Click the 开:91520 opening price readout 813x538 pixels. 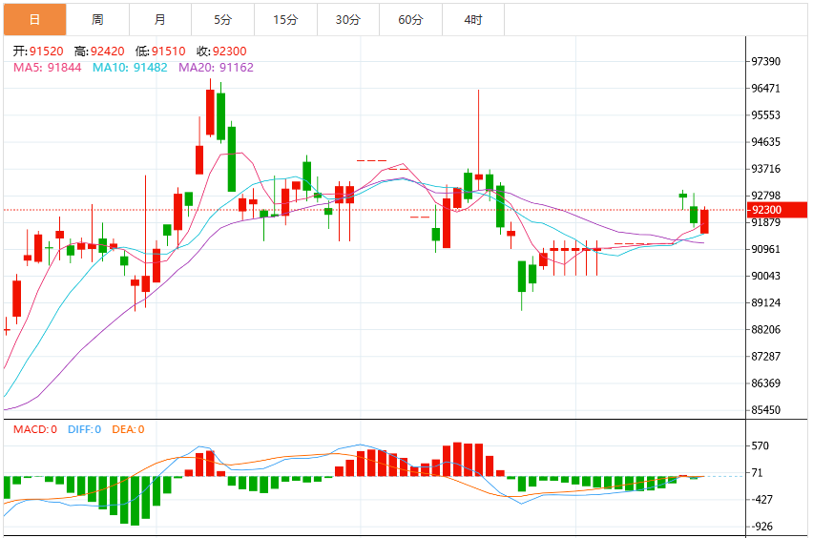tap(38, 52)
